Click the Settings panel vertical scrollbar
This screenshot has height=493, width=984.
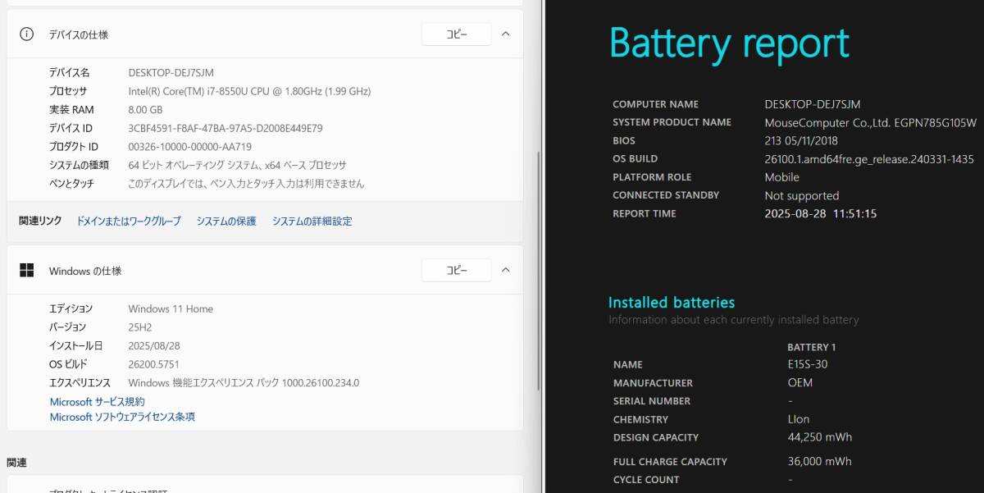pos(538,271)
